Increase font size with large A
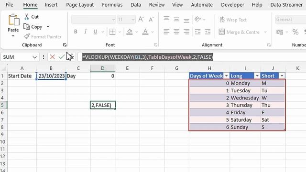 (x=141, y=19)
